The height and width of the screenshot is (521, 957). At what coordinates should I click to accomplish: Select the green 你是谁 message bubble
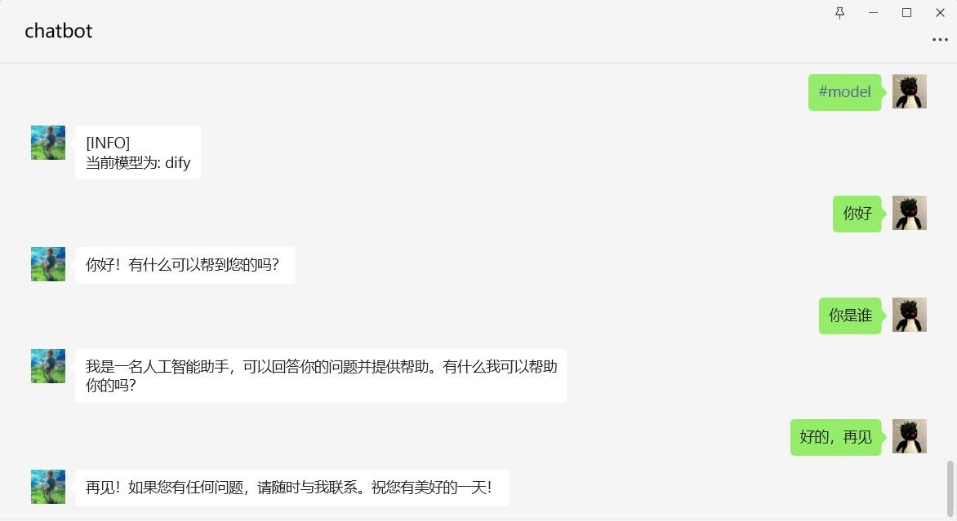[x=850, y=316]
